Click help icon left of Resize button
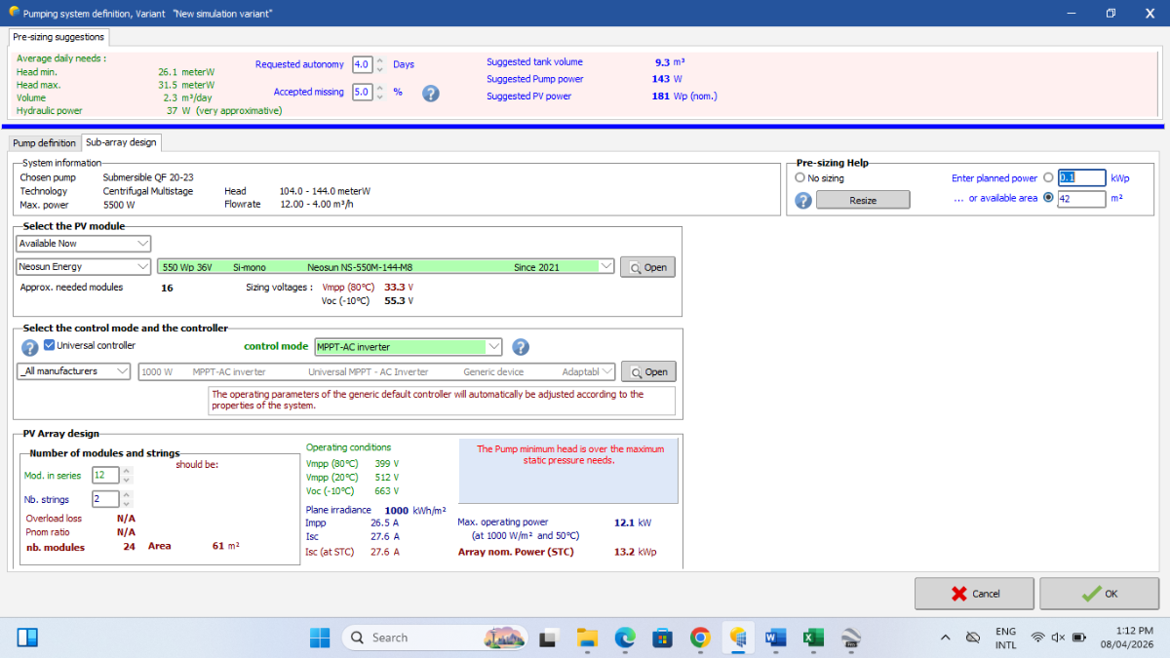The width and height of the screenshot is (1170, 658). [x=803, y=200]
